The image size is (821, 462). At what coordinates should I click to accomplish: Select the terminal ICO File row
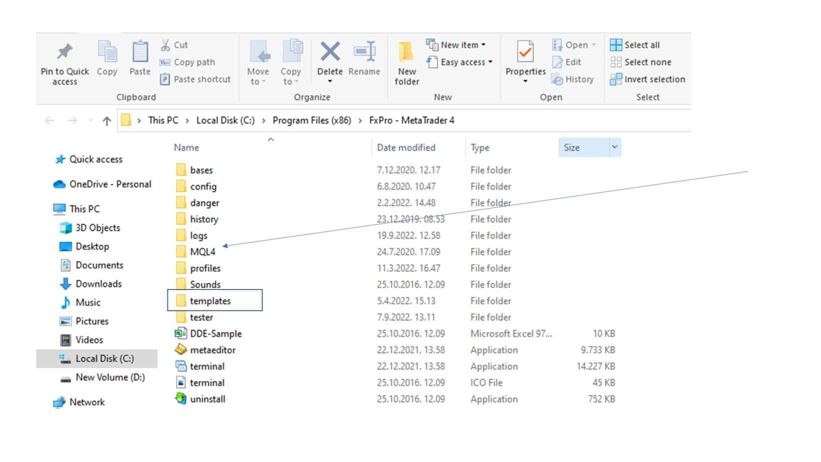(x=395, y=382)
